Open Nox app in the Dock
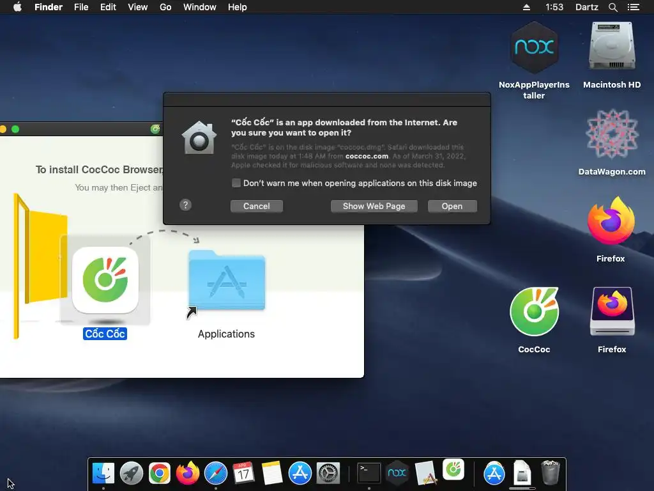 (397, 472)
